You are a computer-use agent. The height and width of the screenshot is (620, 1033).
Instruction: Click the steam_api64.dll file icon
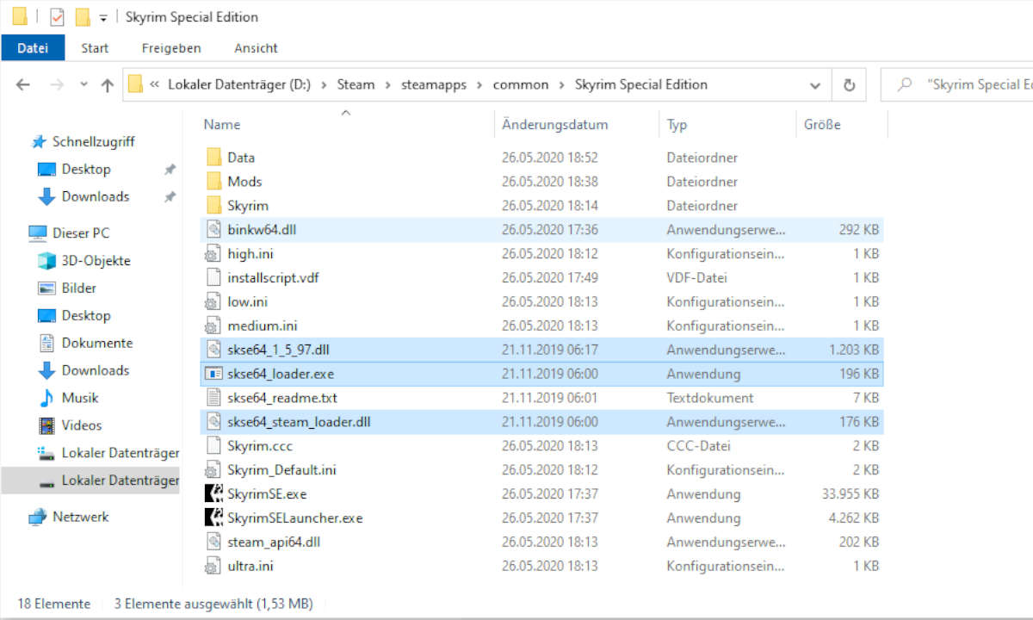pyautogui.click(x=213, y=542)
